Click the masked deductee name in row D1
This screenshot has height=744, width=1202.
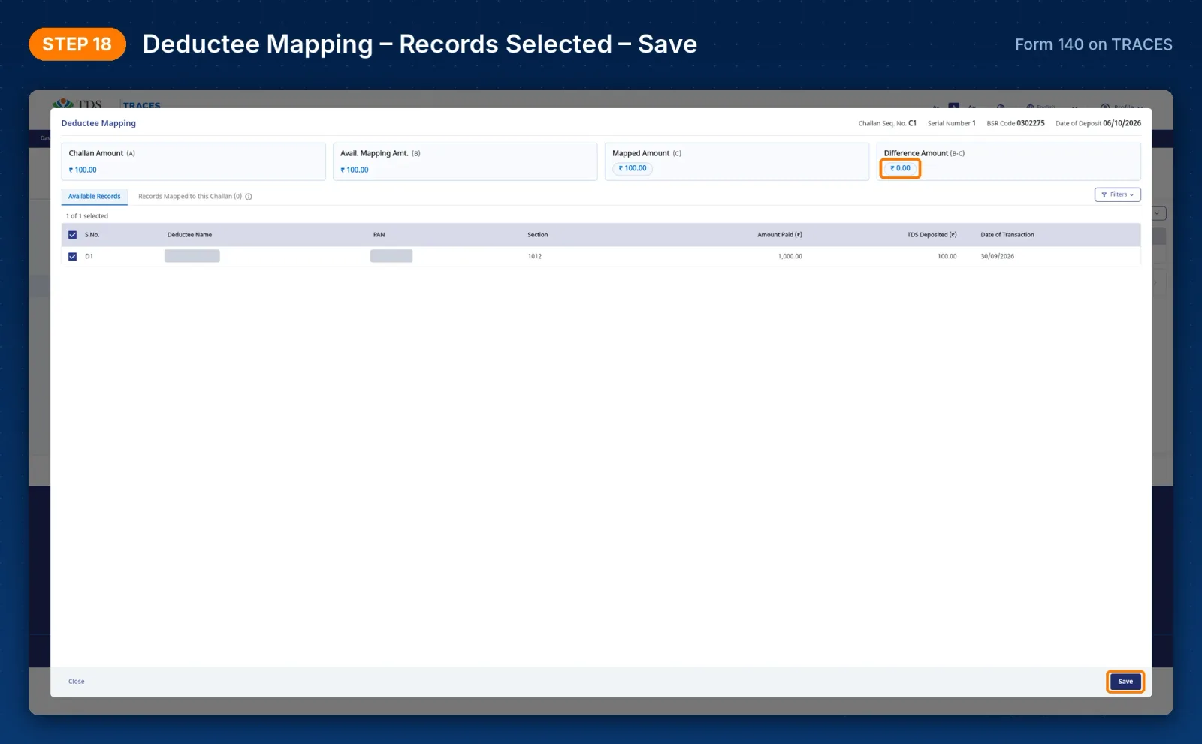(192, 256)
